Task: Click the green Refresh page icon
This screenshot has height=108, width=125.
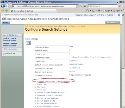Action: (81, 6)
